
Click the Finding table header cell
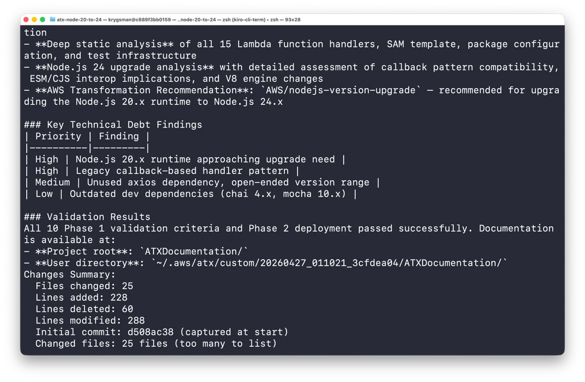click(x=118, y=136)
